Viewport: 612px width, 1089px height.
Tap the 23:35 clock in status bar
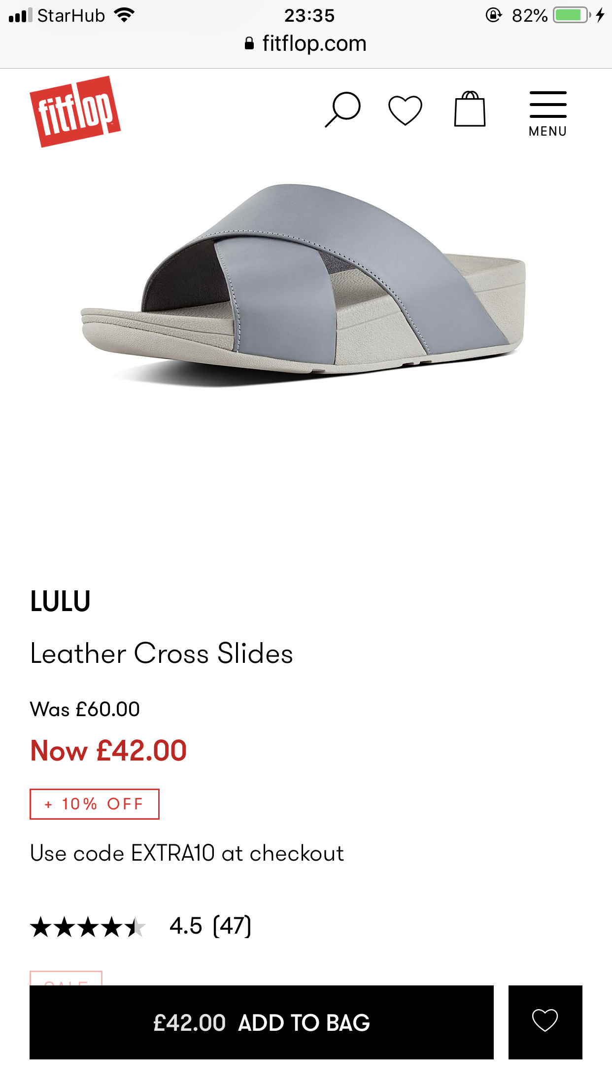tap(309, 15)
